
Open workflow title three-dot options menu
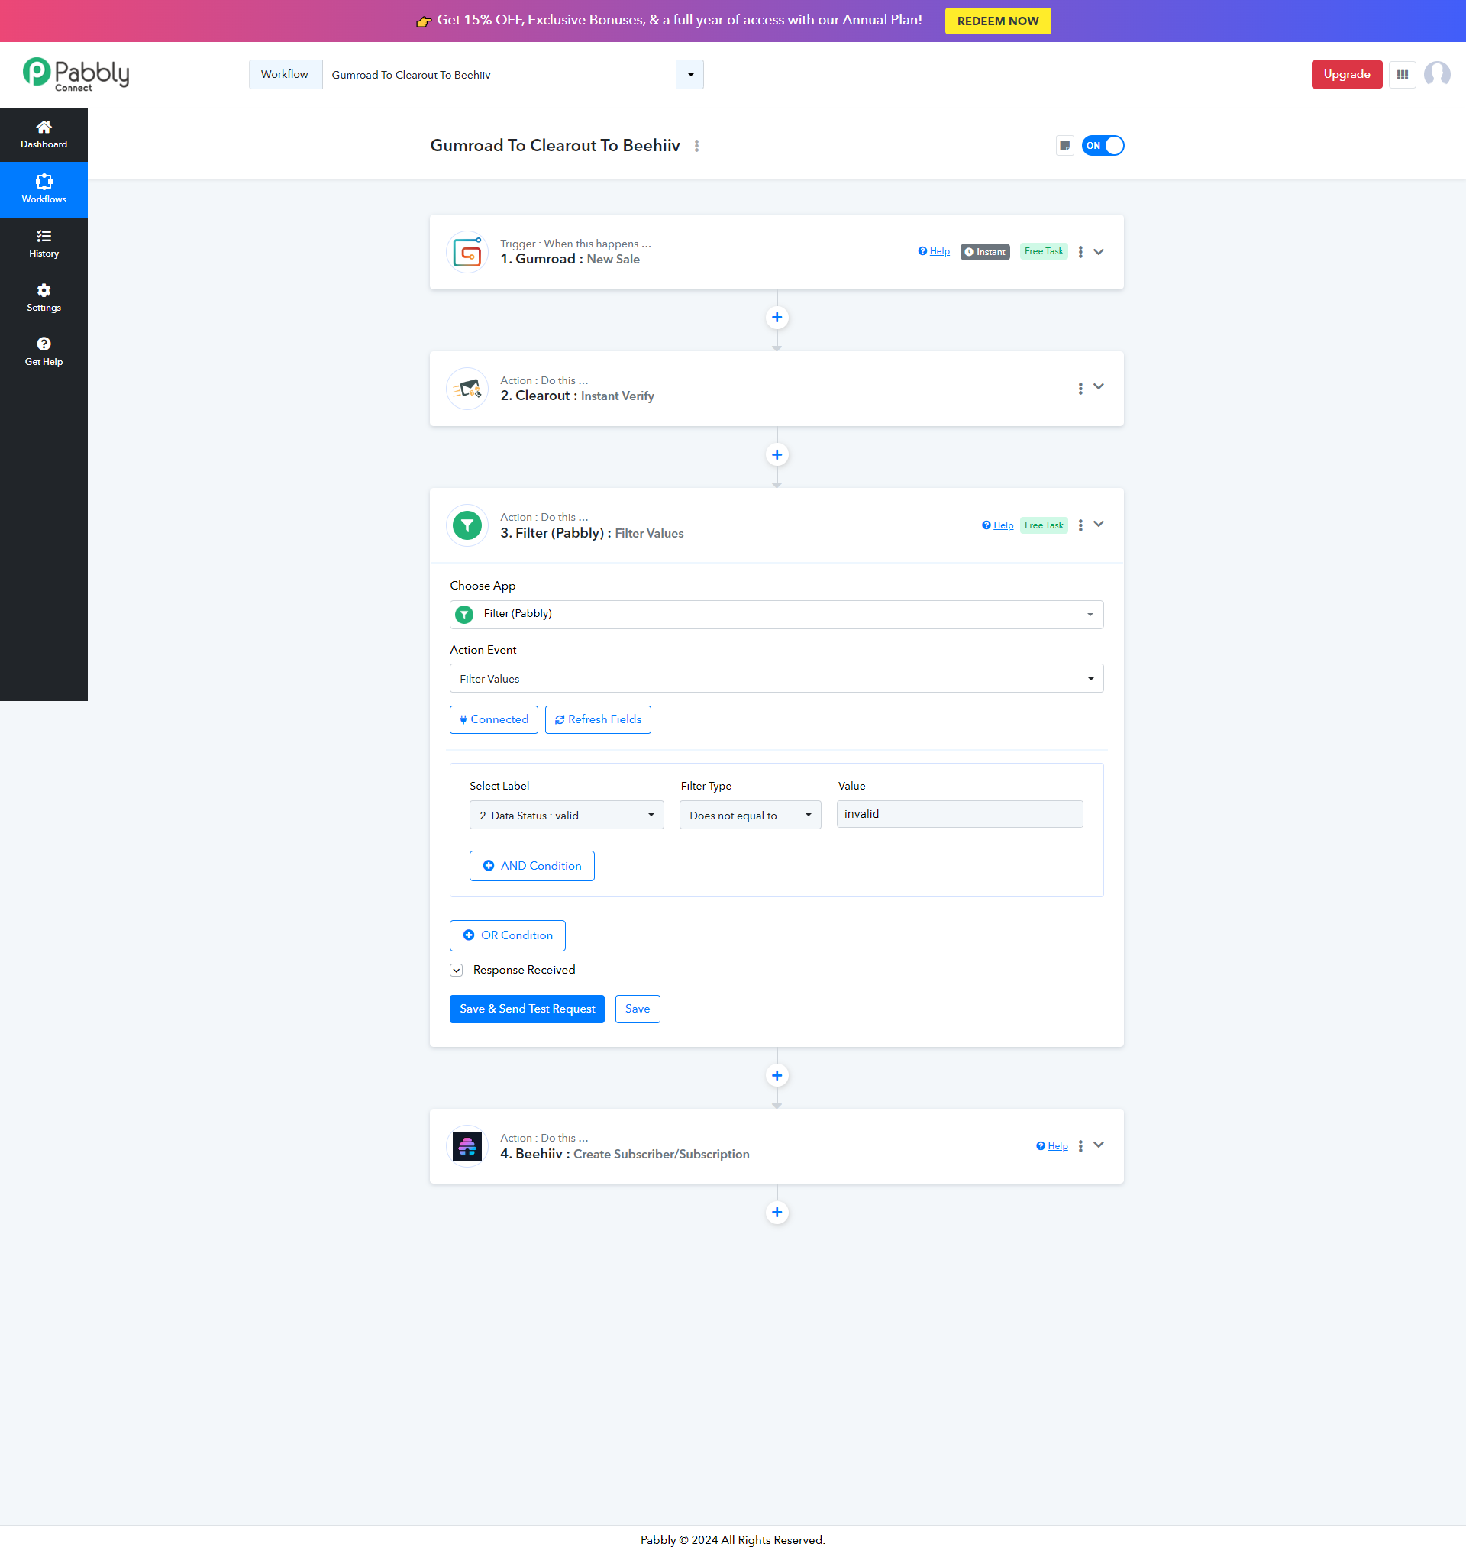tap(697, 146)
